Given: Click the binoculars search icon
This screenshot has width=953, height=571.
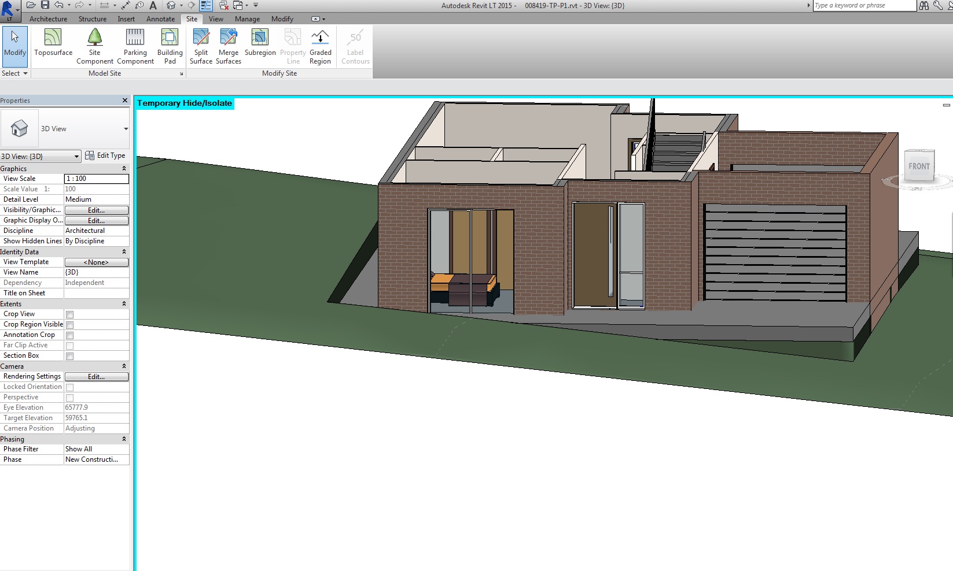Looking at the screenshot, I should click(x=923, y=5).
